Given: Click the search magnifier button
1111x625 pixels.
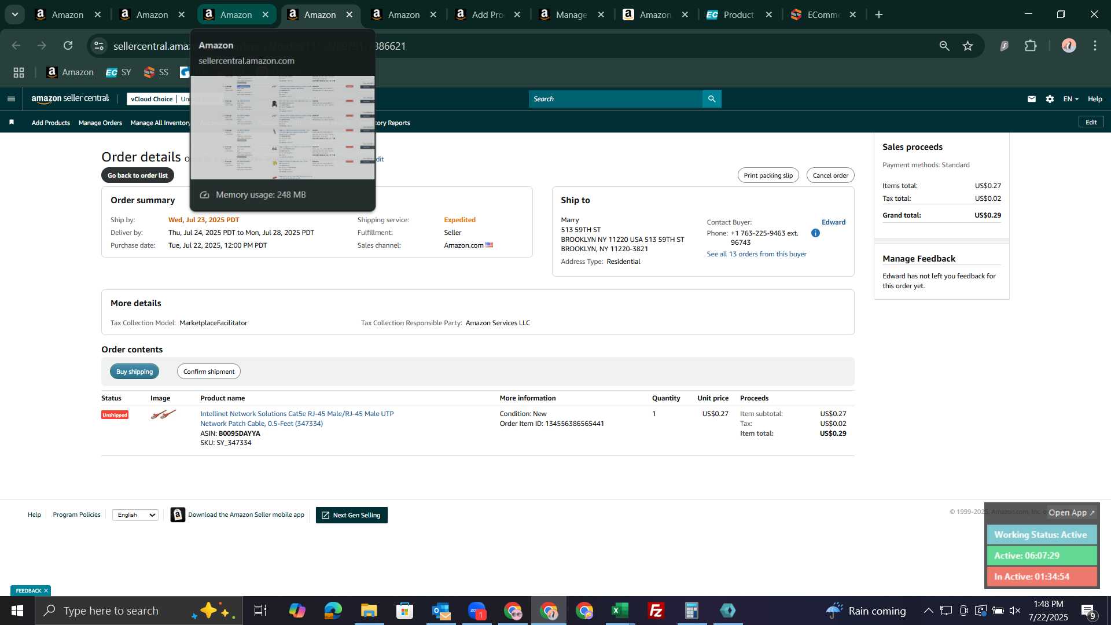Looking at the screenshot, I should (712, 99).
